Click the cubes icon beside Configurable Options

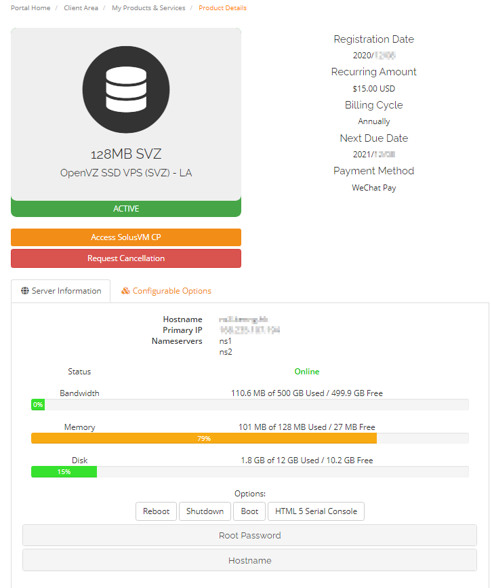(125, 291)
